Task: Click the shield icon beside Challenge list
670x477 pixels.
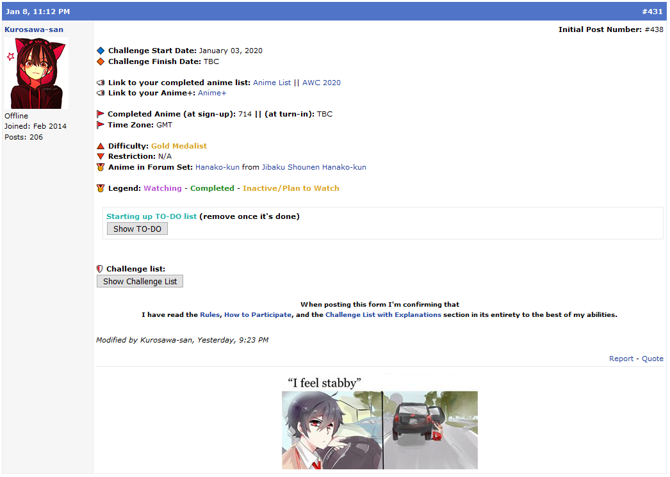Action: [100, 269]
